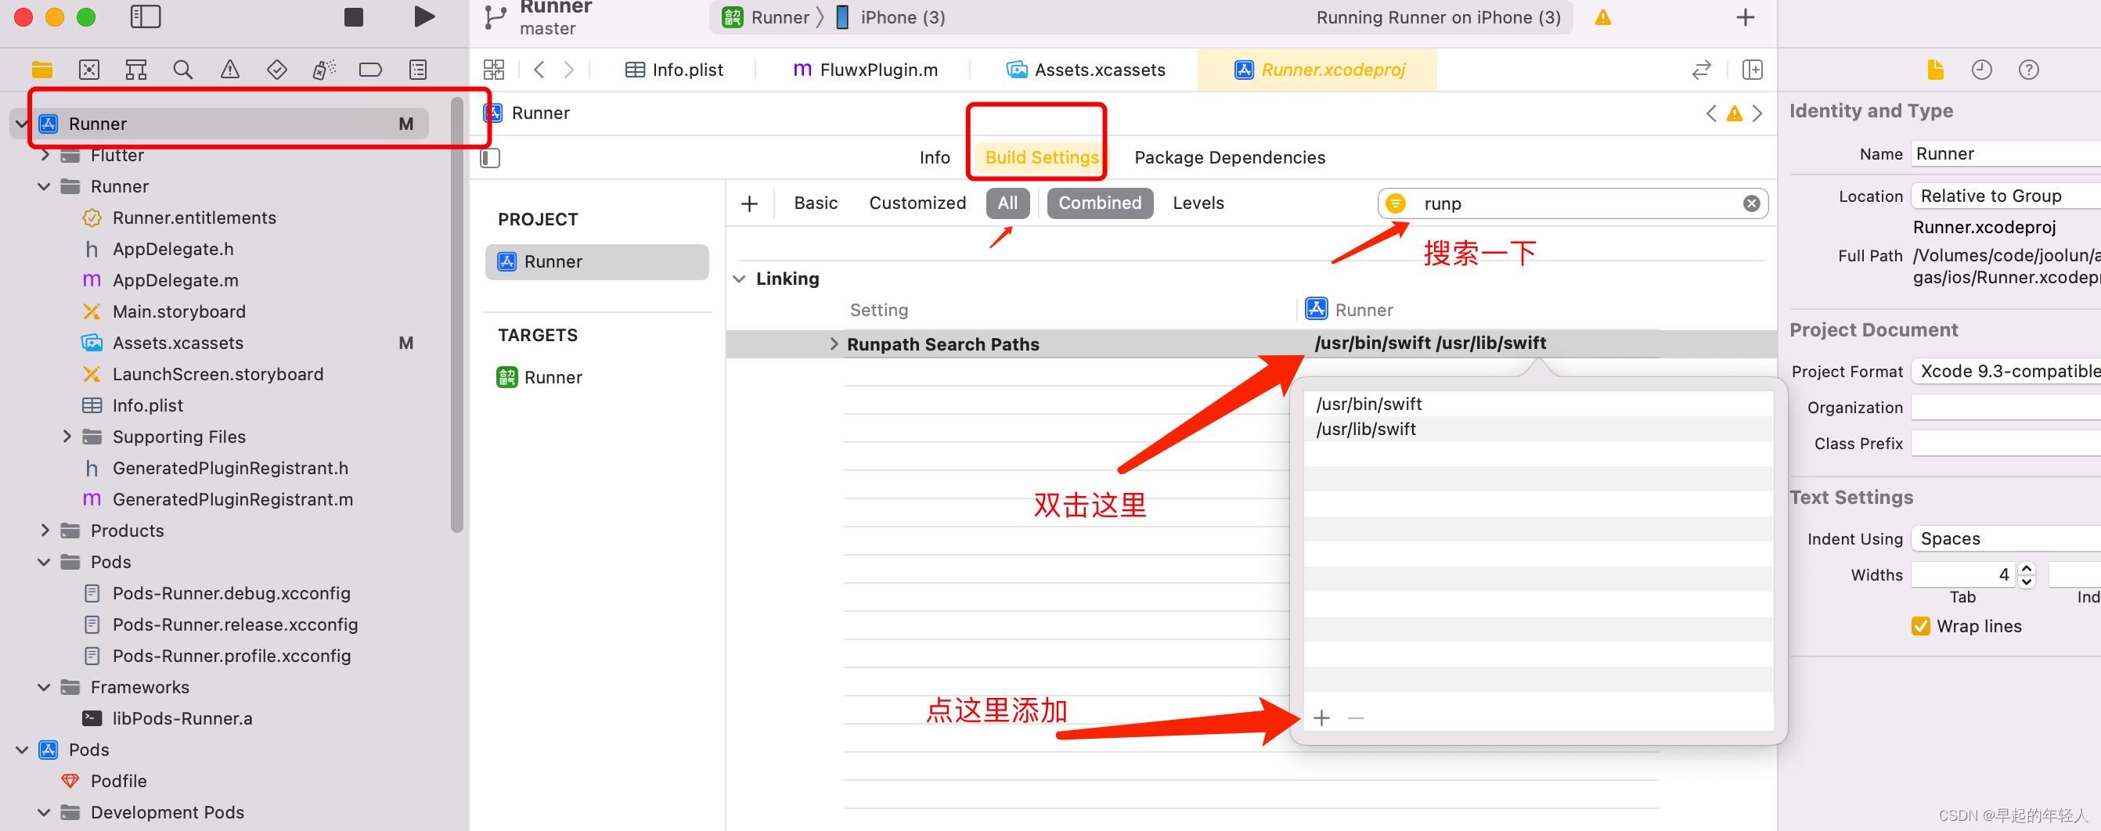The width and height of the screenshot is (2101, 831).
Task: Switch to Assets.xcassets tab
Action: click(x=1086, y=70)
